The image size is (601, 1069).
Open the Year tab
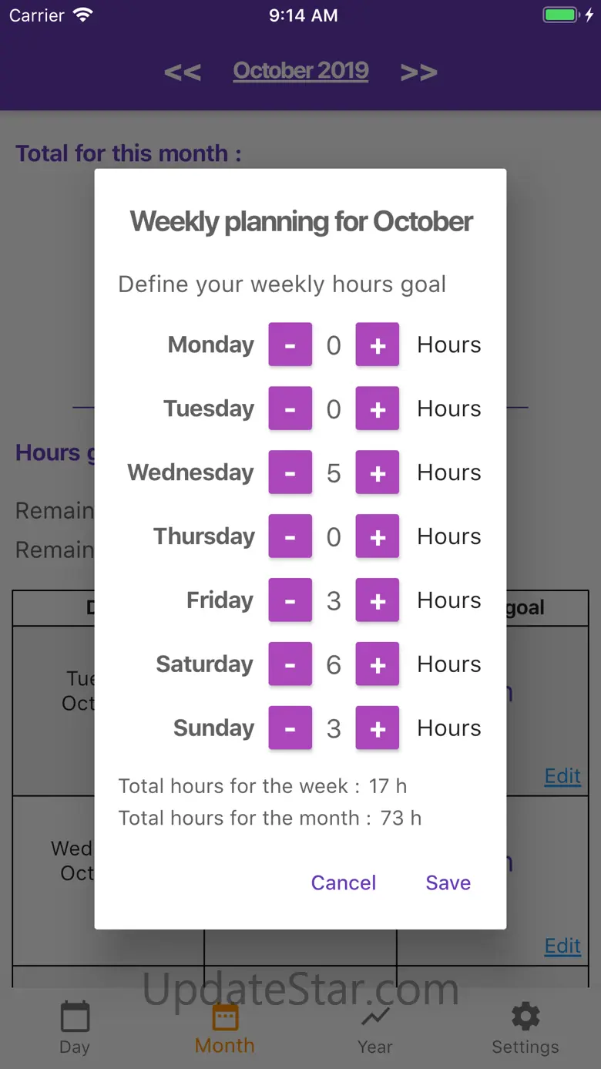click(x=375, y=1027)
